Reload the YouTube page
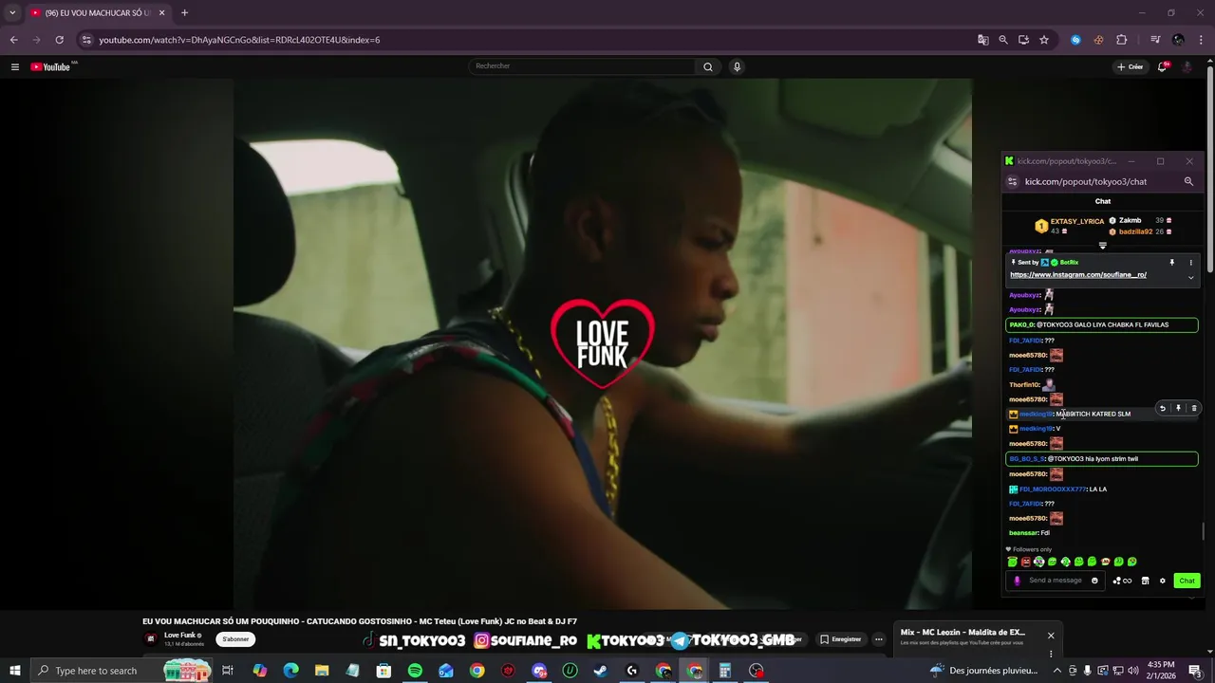The image size is (1215, 683). (59, 40)
